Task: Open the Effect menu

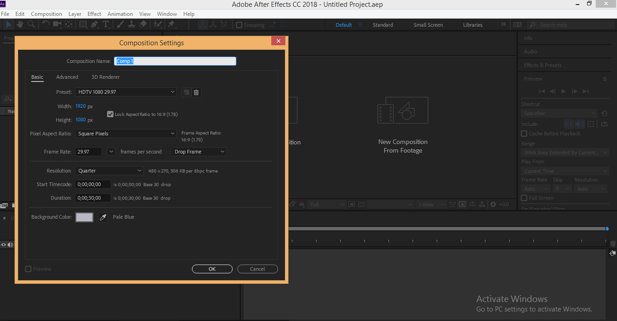Action: tap(94, 14)
